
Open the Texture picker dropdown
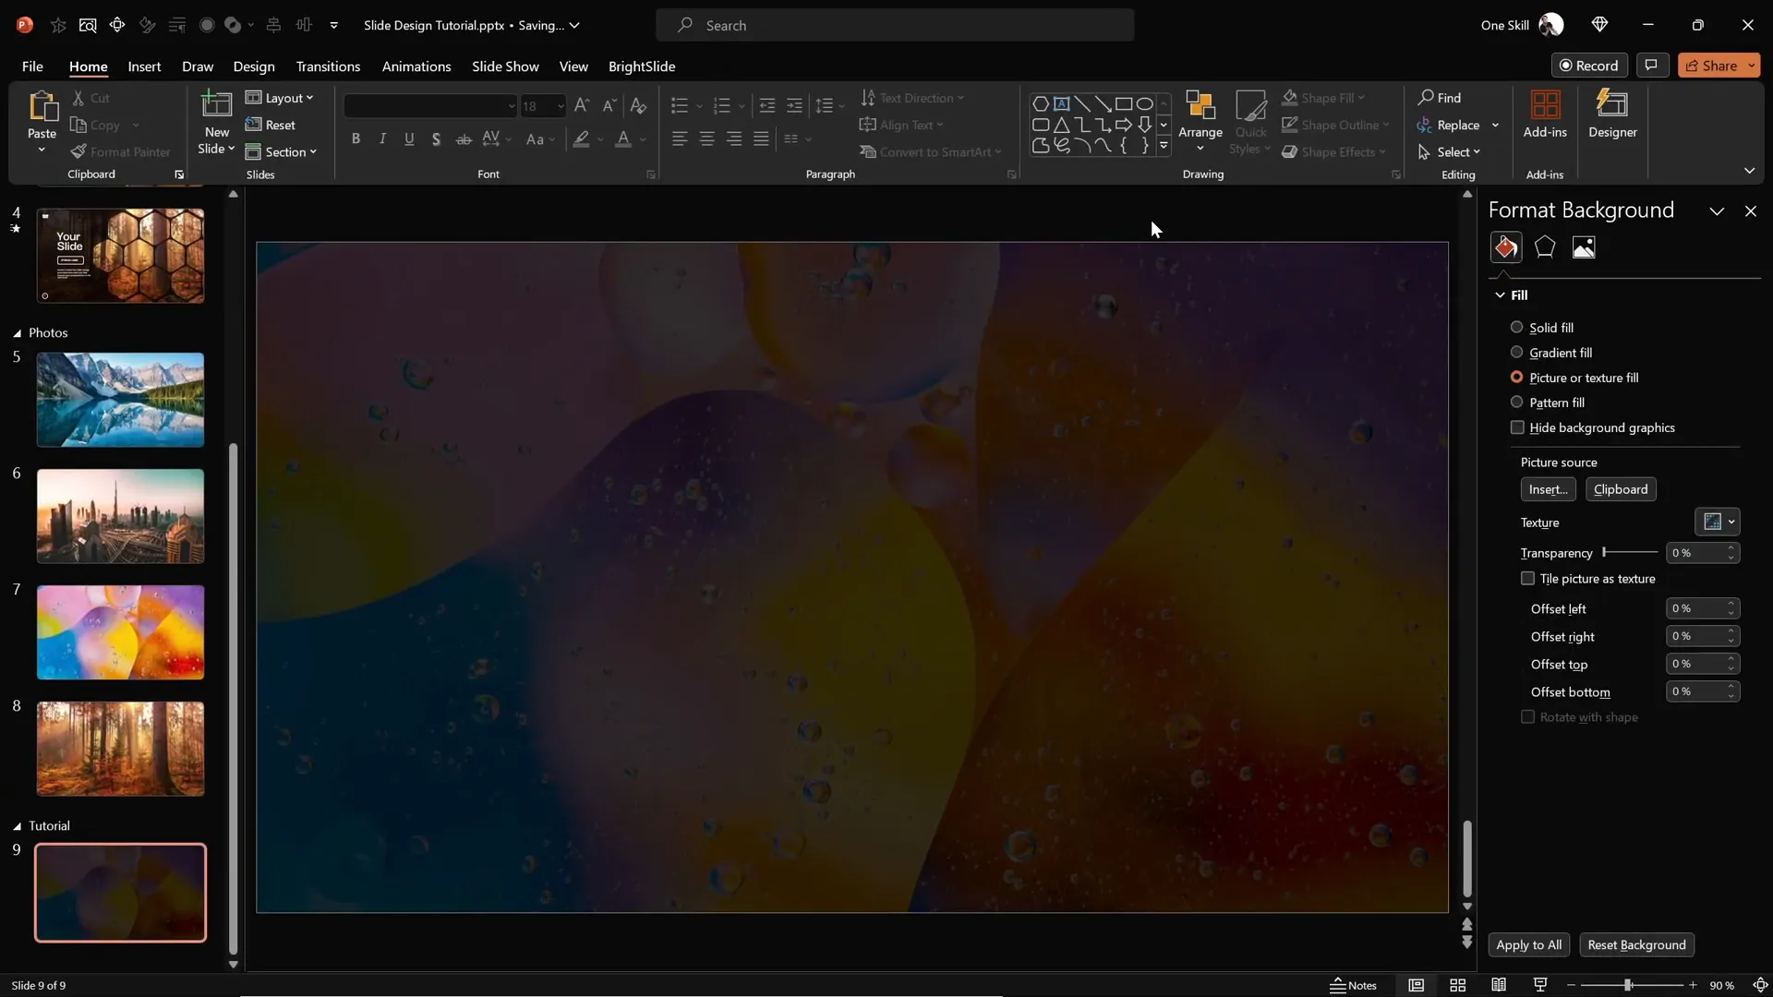click(1717, 522)
